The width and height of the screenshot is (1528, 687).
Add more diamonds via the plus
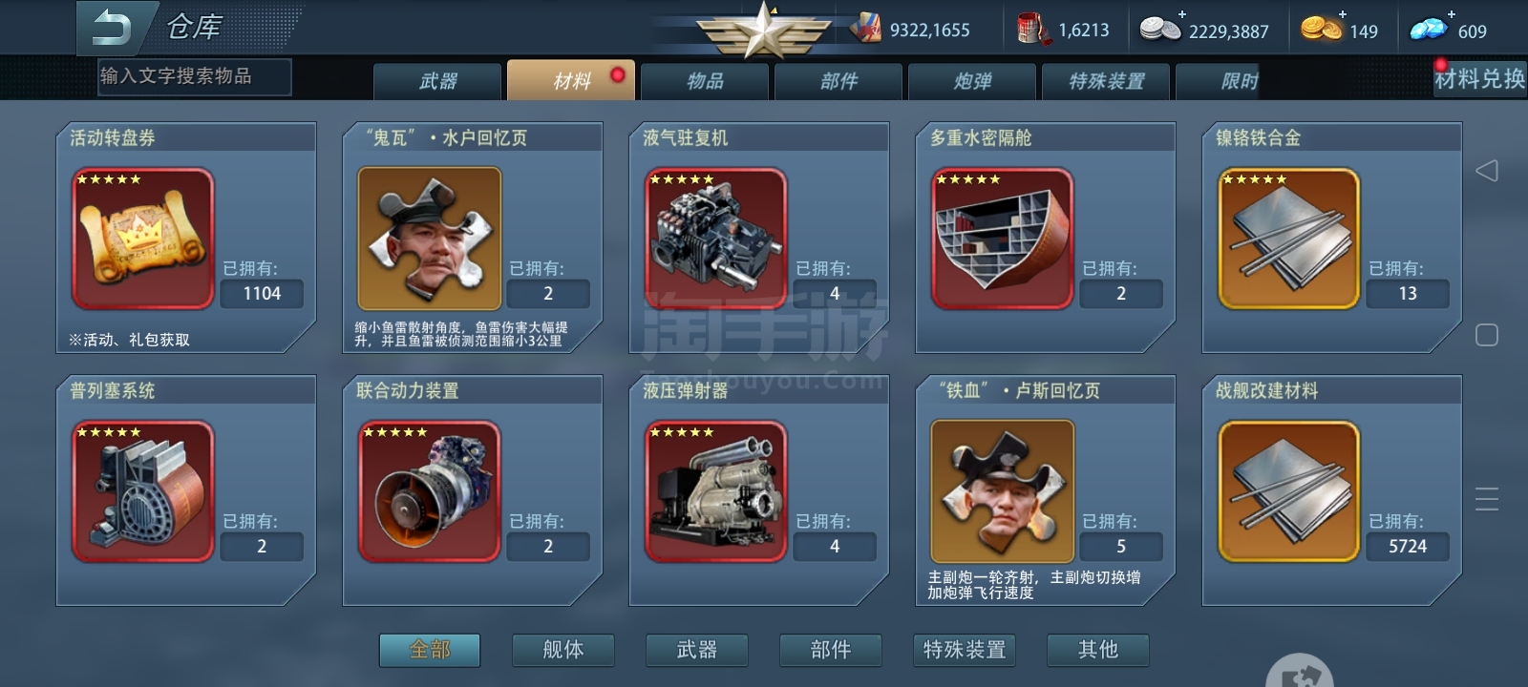click(x=1452, y=14)
